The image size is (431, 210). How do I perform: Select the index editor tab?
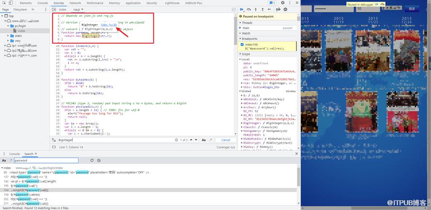click(x=63, y=9)
